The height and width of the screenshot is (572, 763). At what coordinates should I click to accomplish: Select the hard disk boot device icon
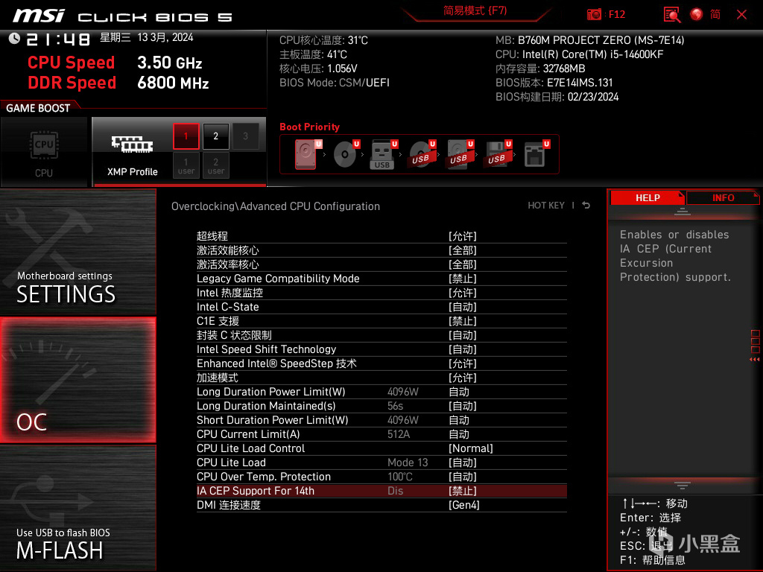(305, 154)
